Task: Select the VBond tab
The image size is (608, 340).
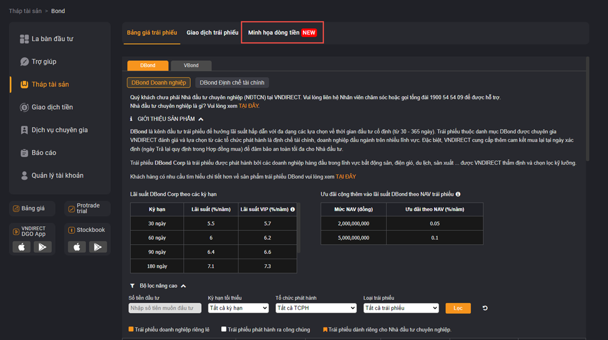Action: (191, 65)
